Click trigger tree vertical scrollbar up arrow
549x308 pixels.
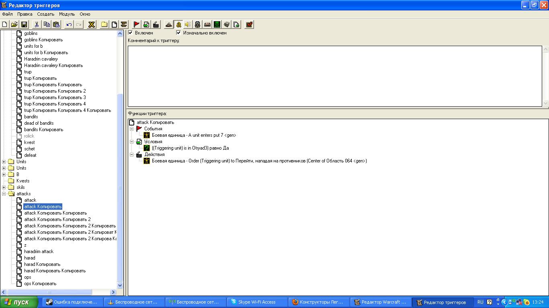[x=120, y=34]
